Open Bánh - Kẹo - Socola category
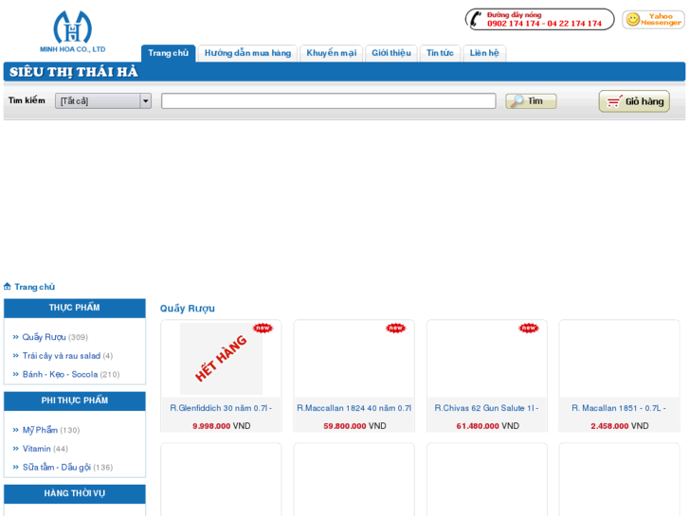This screenshot has height=516, width=689. click(61, 374)
